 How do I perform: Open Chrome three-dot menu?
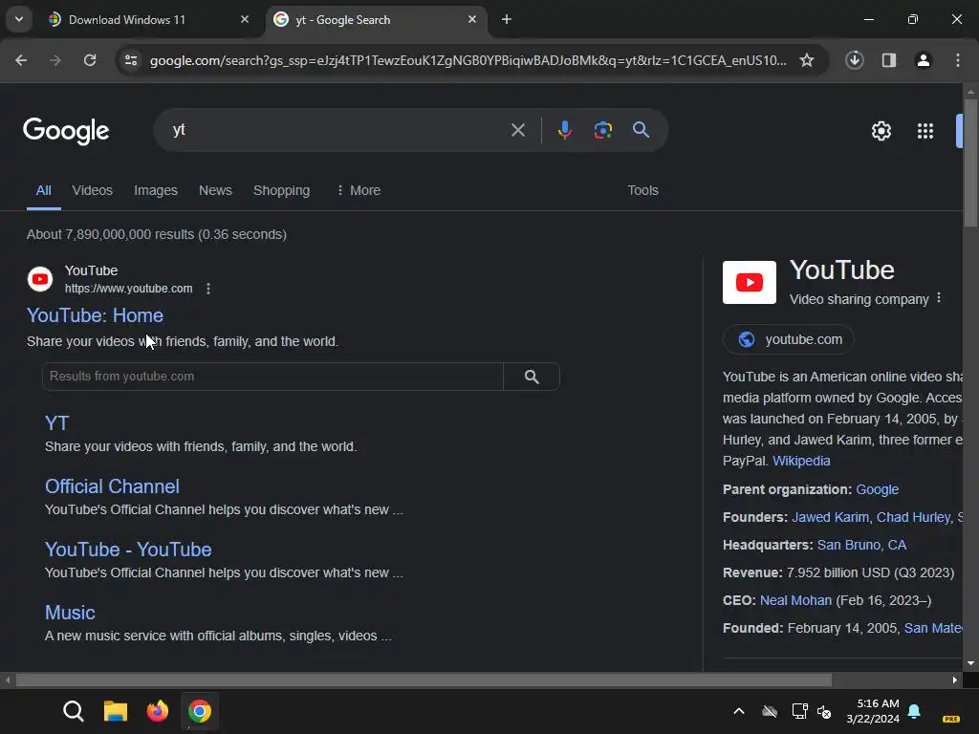[958, 60]
